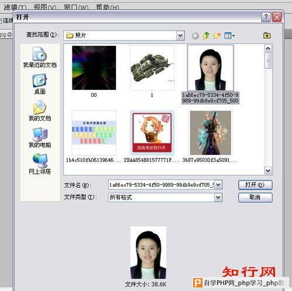The image size is (292, 291).
Task: Click the file list scroll down arrow
Action: point(268,171)
